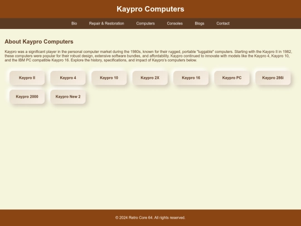Open the Bio navigation link

pos(74,23)
